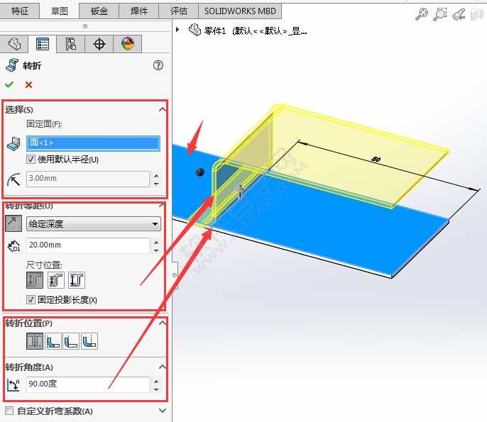Viewport: 487px width, 422px height.
Task: Open the 给定深度 end condition dropdown
Action: 93,224
